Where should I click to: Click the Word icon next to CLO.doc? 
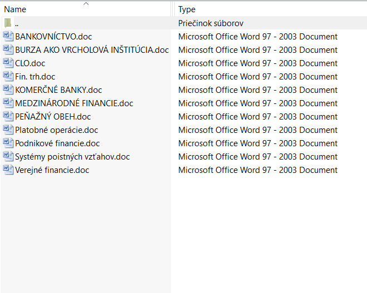point(8,63)
